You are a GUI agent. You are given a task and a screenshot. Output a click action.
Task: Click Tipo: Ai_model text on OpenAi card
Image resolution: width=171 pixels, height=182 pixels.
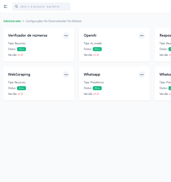tap(93, 43)
